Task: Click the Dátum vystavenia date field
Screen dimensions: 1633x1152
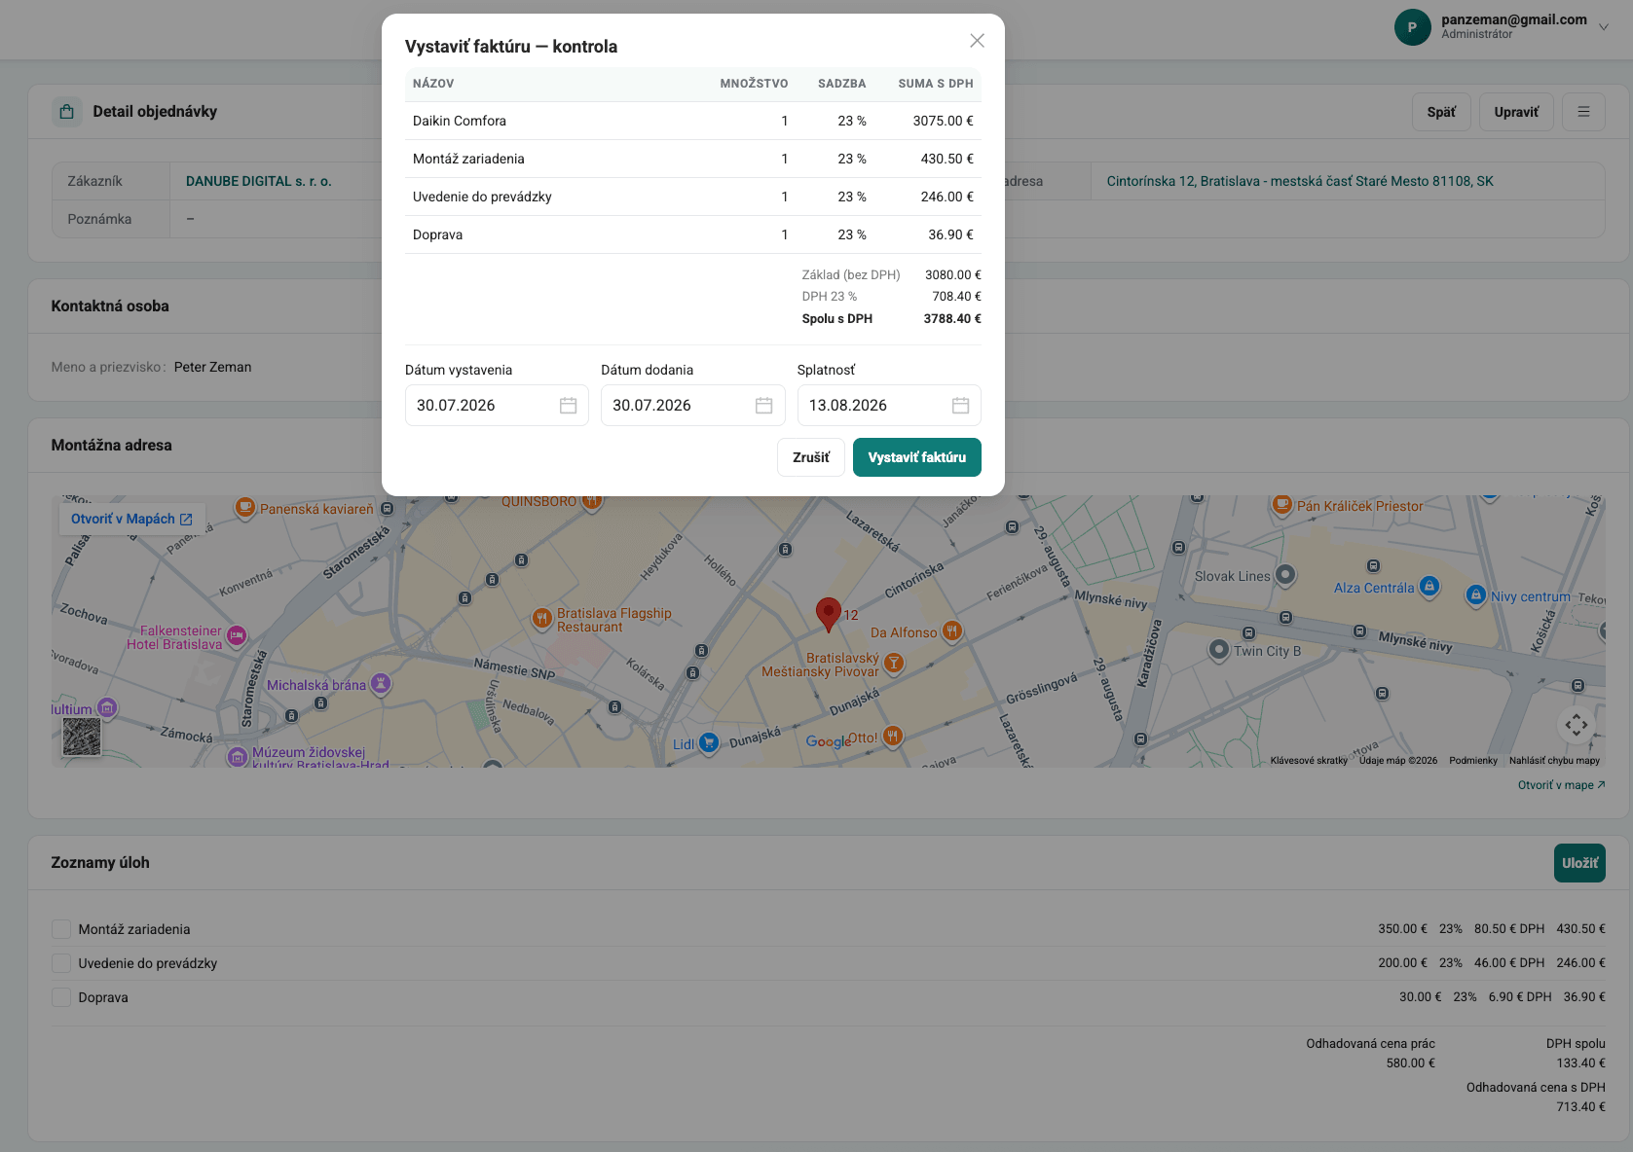Action: click(497, 406)
